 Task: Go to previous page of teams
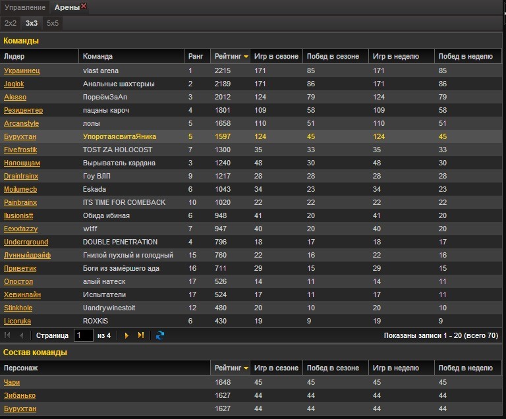[21, 335]
